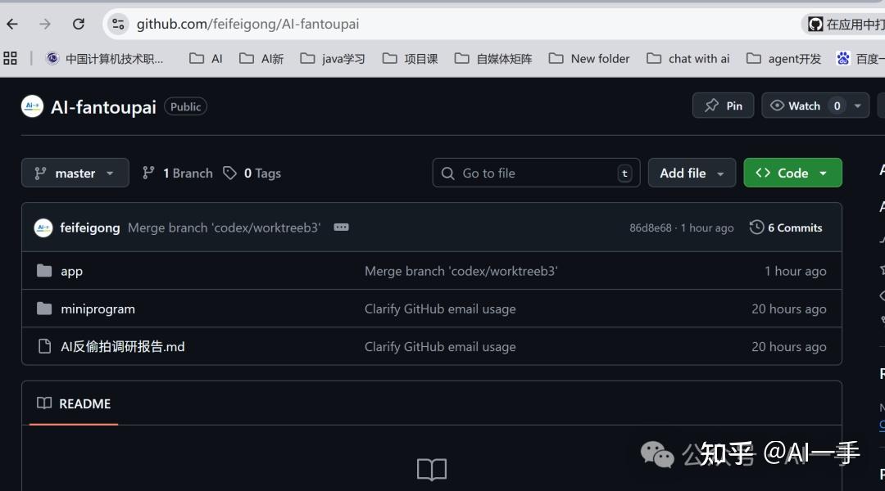Open the green Code dropdown button
The image size is (885, 491).
(793, 173)
